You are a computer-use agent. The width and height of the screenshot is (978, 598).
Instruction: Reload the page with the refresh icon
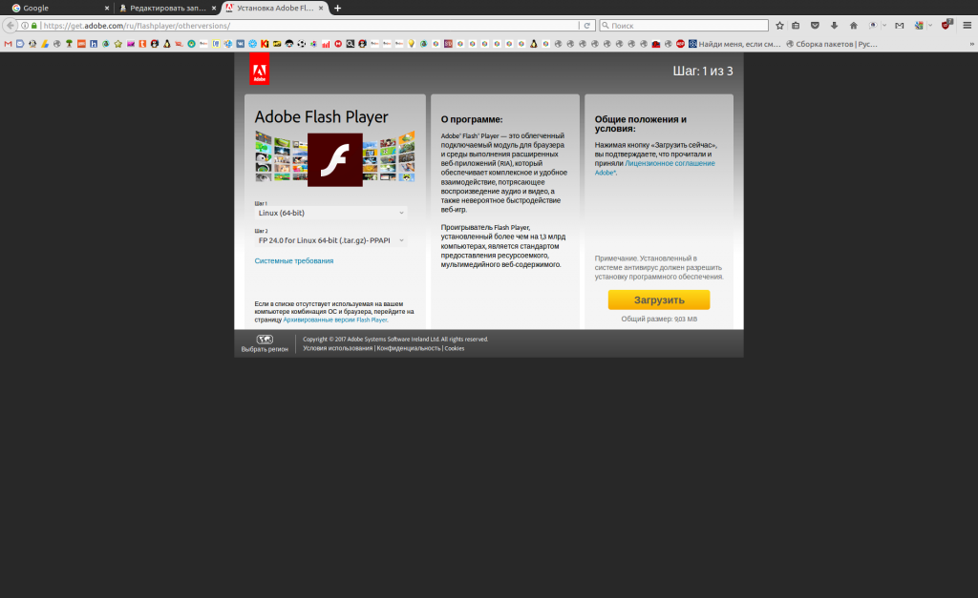tap(587, 26)
